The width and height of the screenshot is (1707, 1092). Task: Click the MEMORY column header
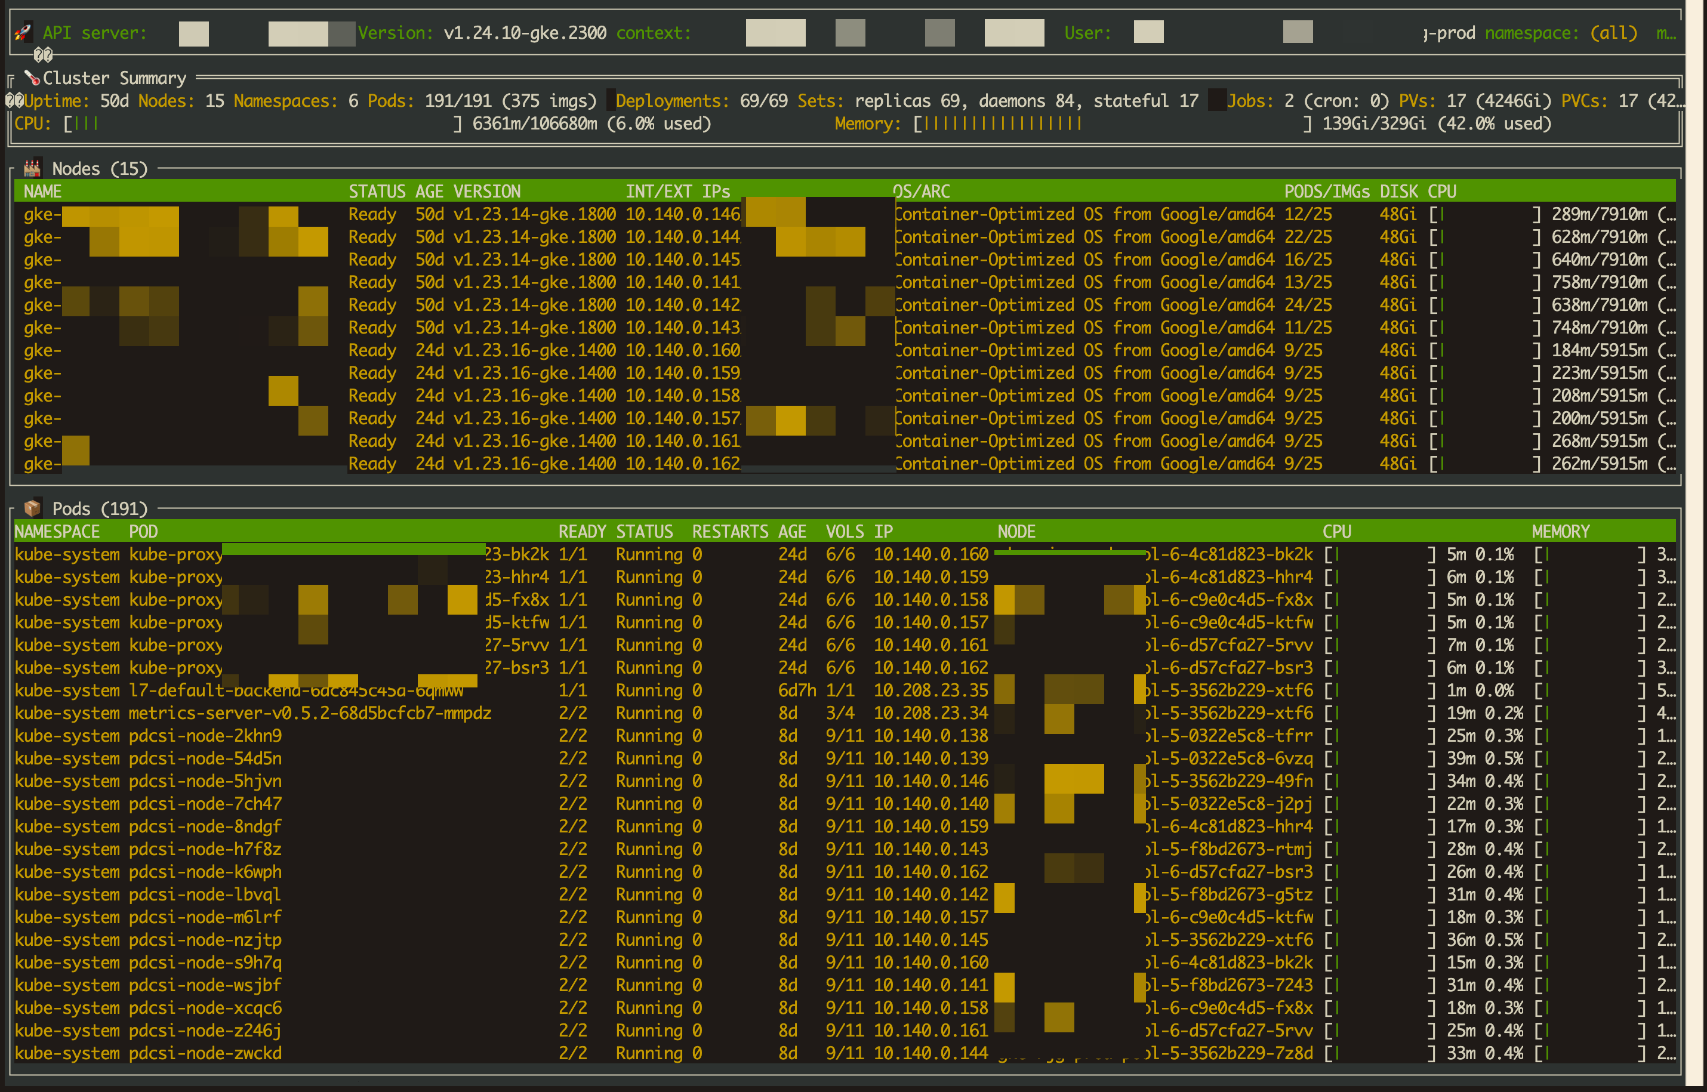pyautogui.click(x=1560, y=531)
